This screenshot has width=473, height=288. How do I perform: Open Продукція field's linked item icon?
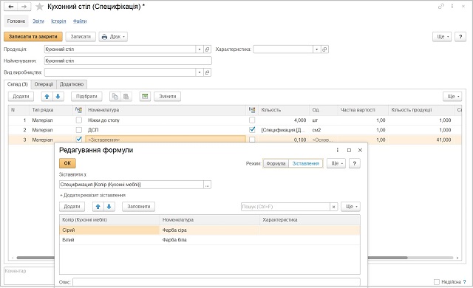tap(207, 49)
